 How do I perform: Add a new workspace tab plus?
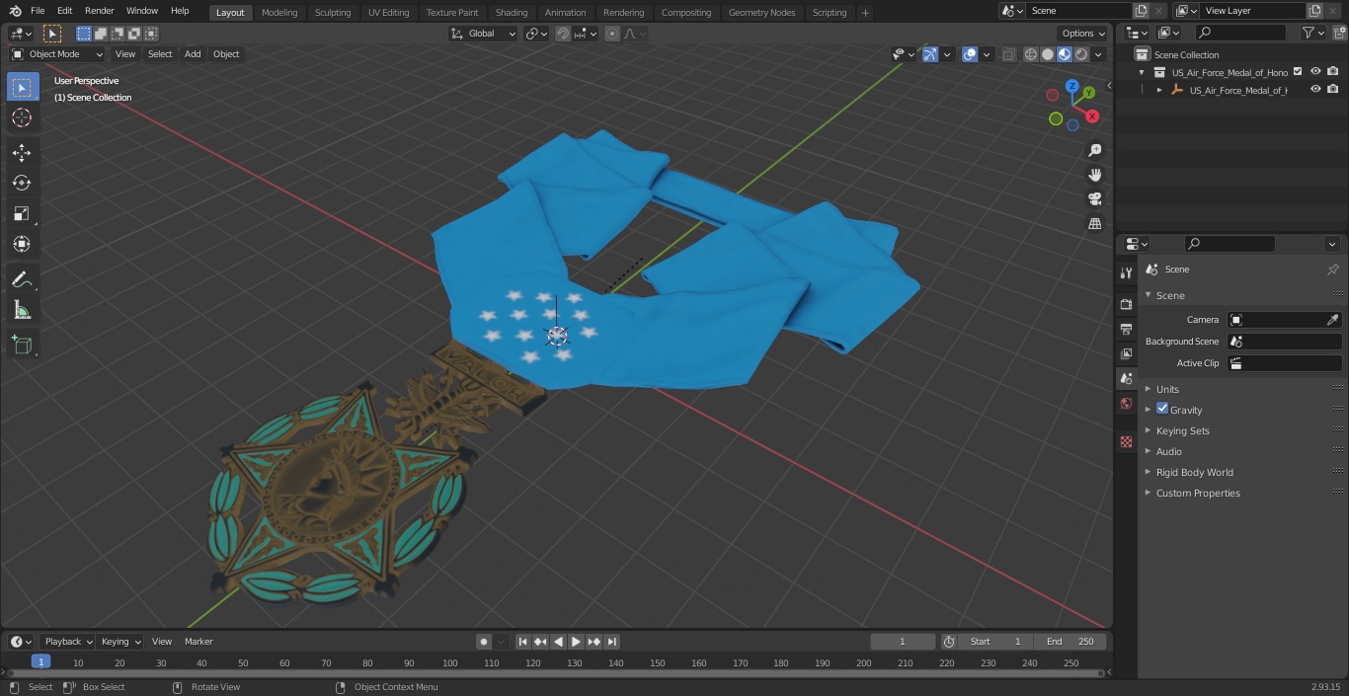[x=865, y=13]
